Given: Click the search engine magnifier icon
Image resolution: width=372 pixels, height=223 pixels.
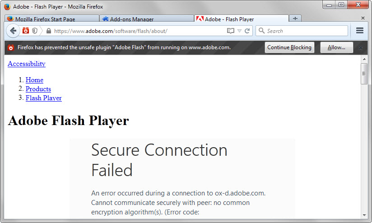Looking at the screenshot, I should pyautogui.click(x=261, y=31).
